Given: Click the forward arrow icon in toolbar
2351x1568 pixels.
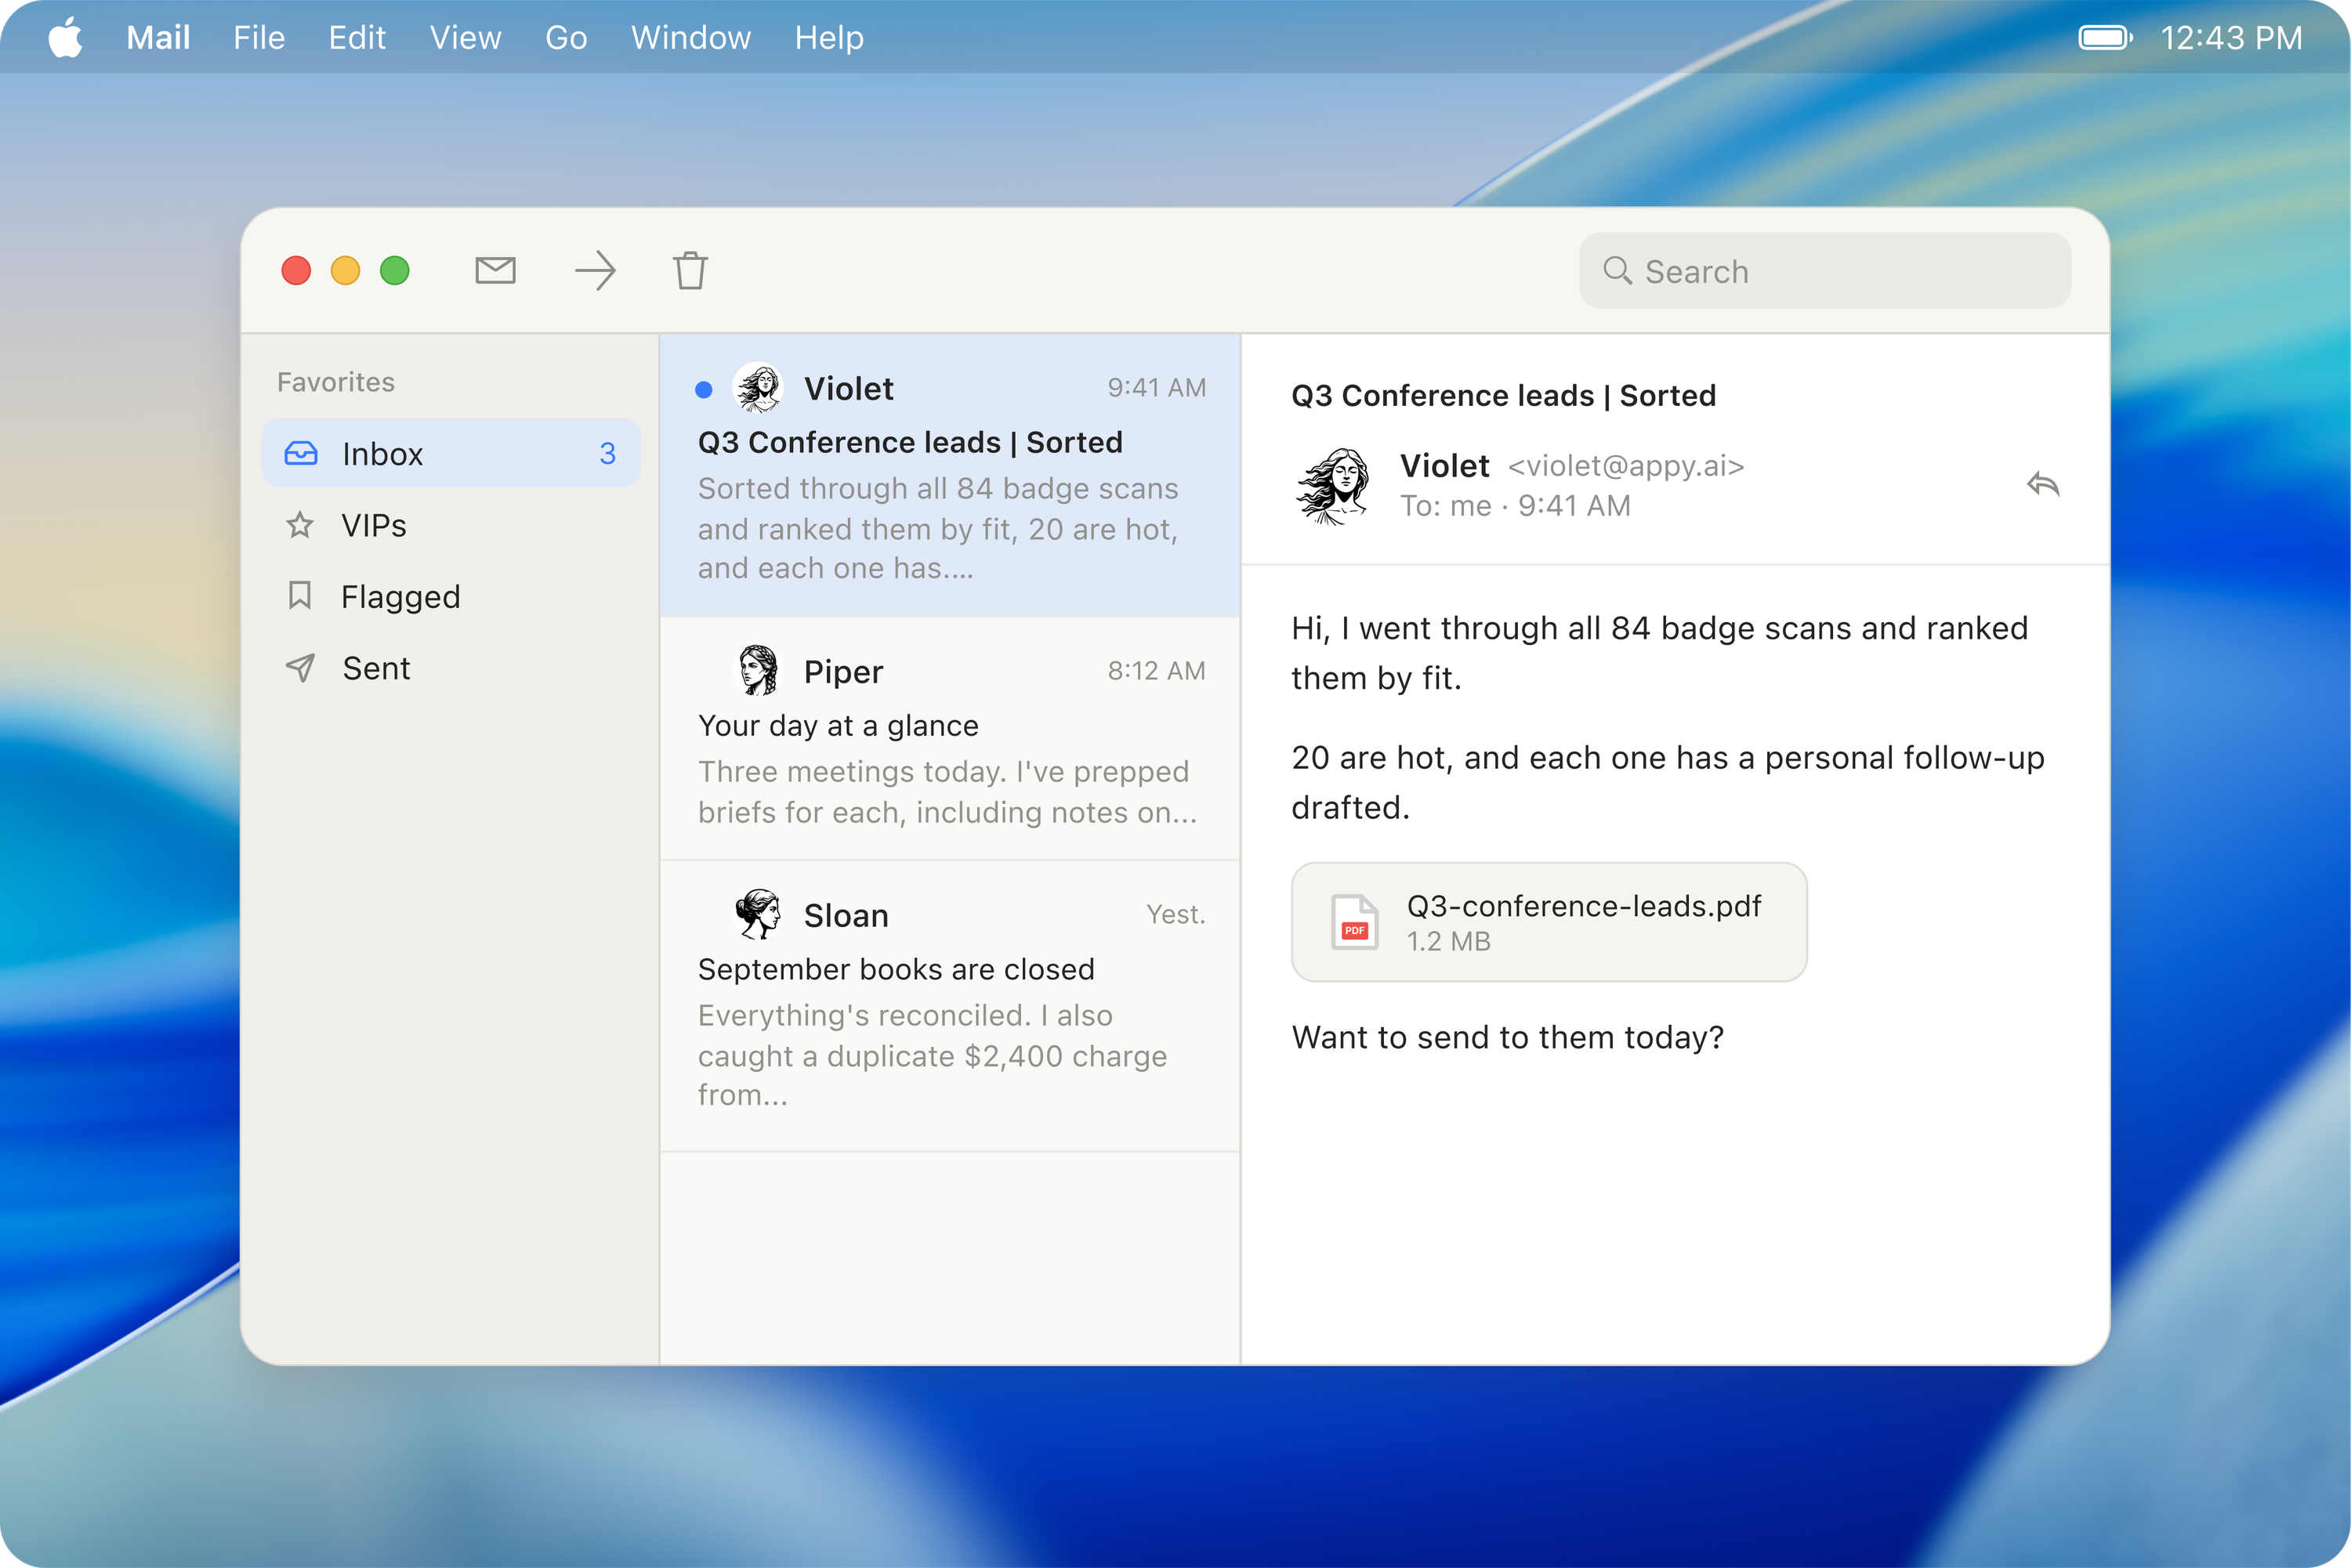Looking at the screenshot, I should [595, 270].
